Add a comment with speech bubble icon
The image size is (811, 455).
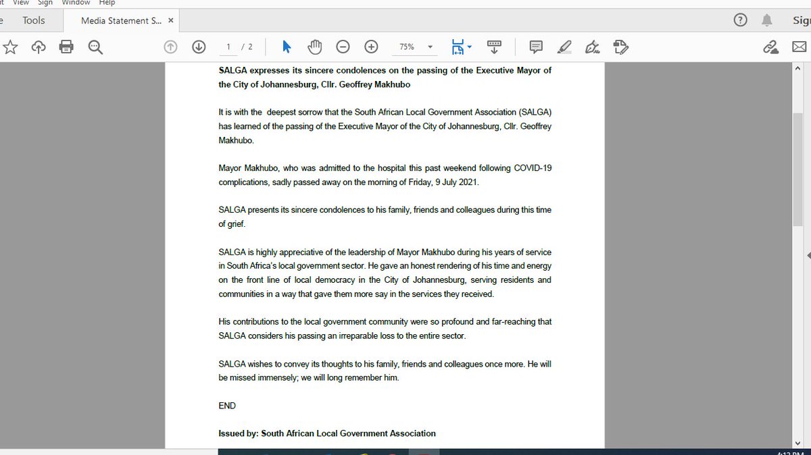[x=536, y=47]
